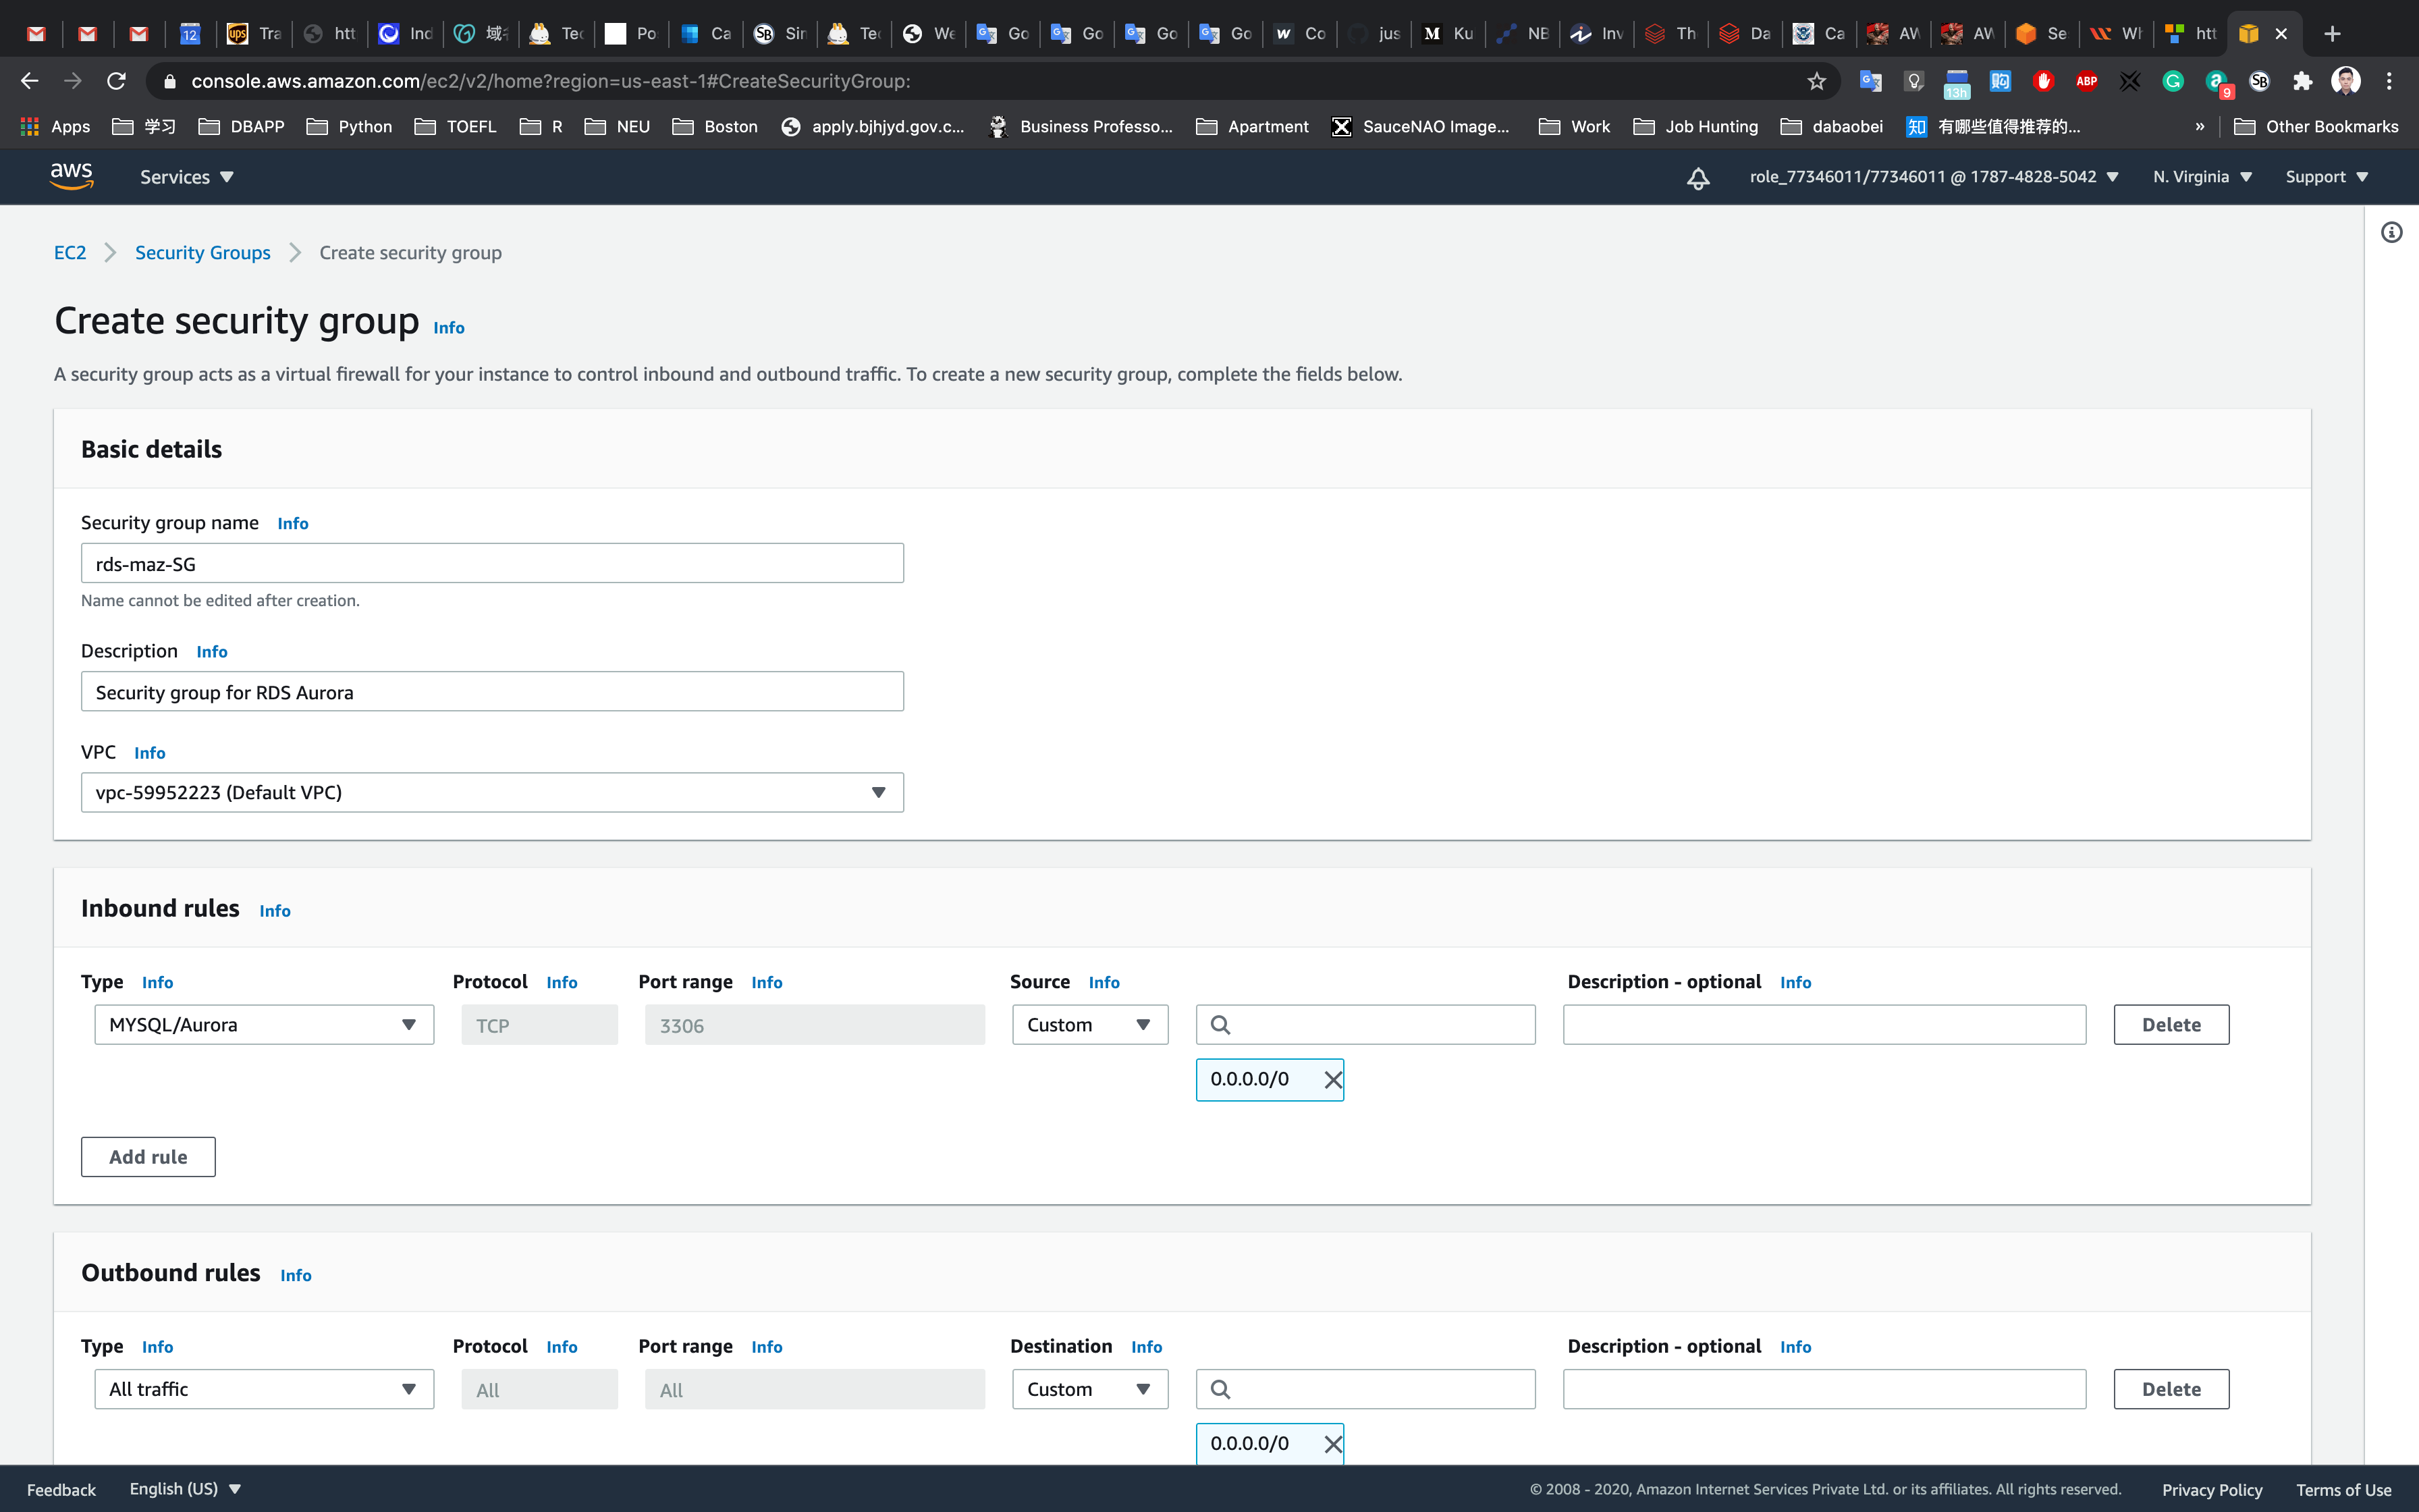Open inbound Source Custom dropdown
Image resolution: width=2419 pixels, height=1512 pixels.
coord(1089,1025)
